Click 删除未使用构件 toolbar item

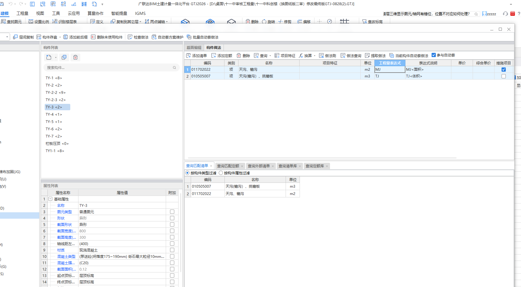pos(107,37)
